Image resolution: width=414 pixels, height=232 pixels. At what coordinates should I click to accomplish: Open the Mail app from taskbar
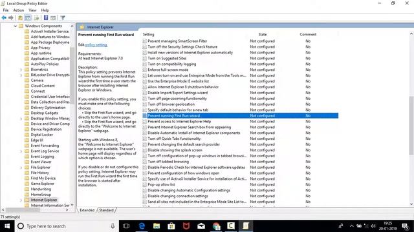pyautogui.click(x=201, y=226)
